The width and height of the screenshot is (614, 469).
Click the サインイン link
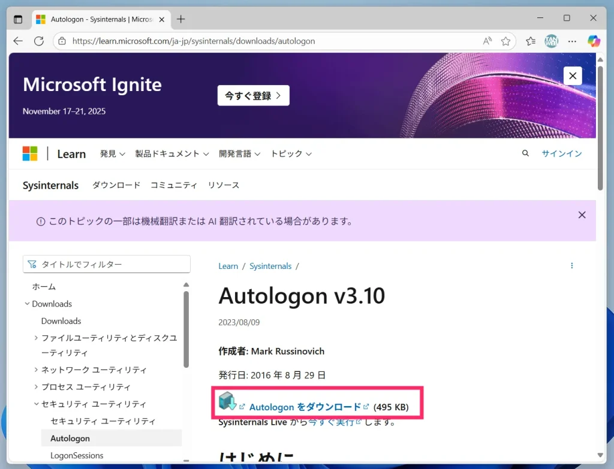tap(561, 154)
